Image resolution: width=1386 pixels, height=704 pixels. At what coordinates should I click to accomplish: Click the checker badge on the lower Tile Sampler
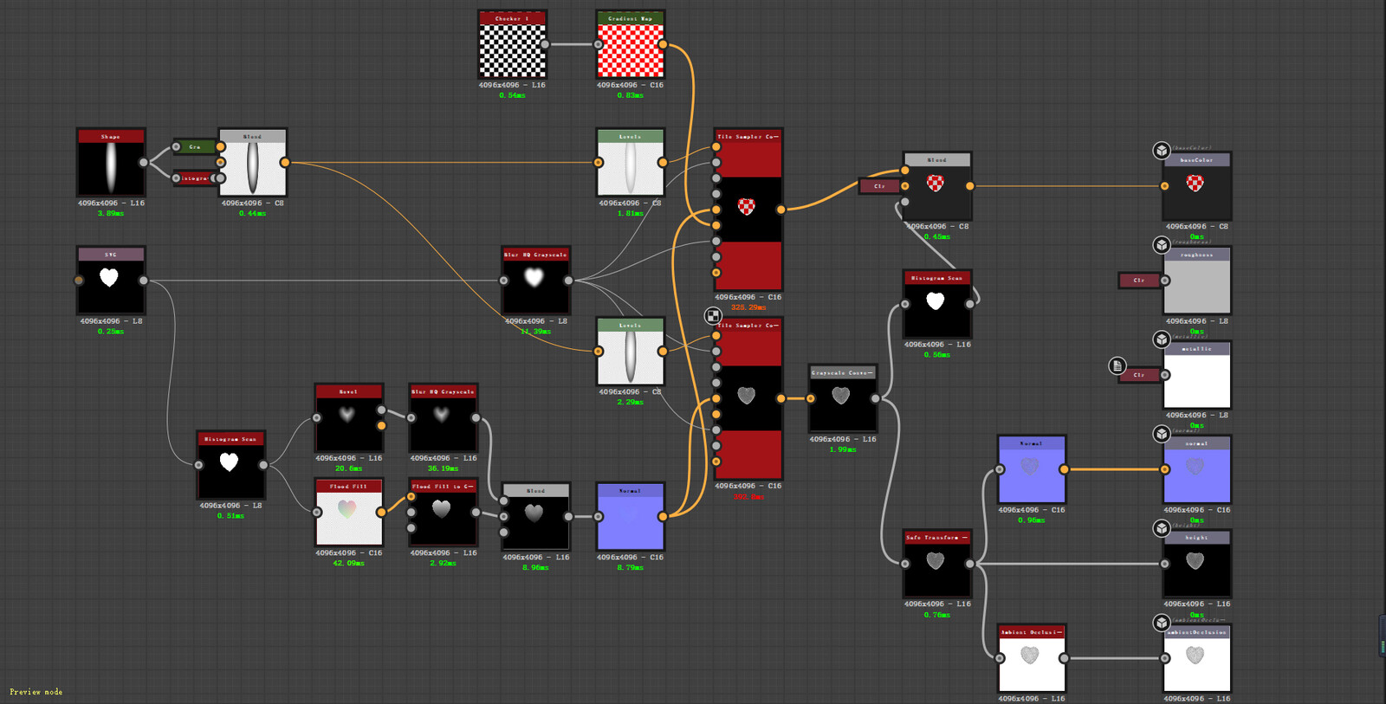pos(713,316)
